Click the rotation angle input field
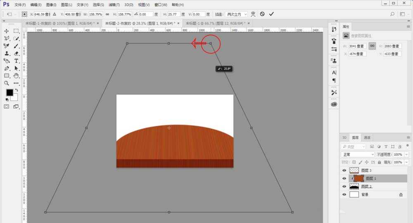The height and width of the screenshot is (223, 413). (146, 14)
